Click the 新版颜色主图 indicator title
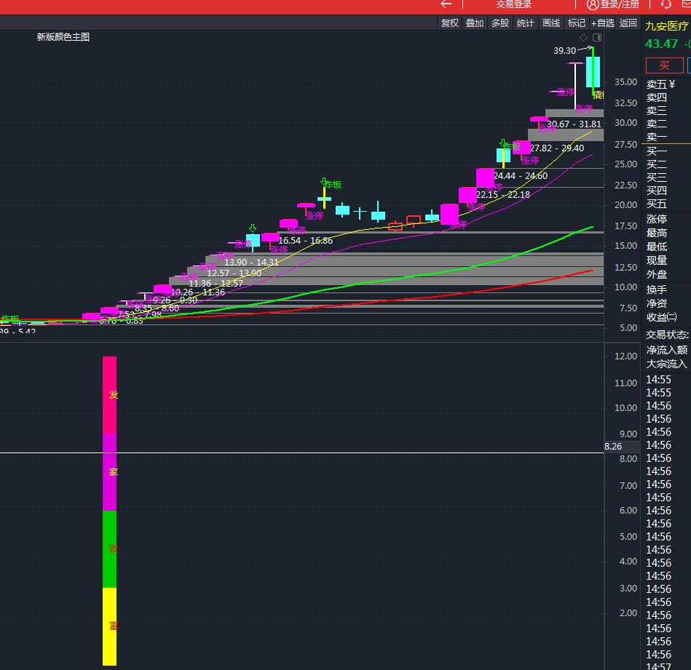The height and width of the screenshot is (670, 691). click(x=63, y=37)
